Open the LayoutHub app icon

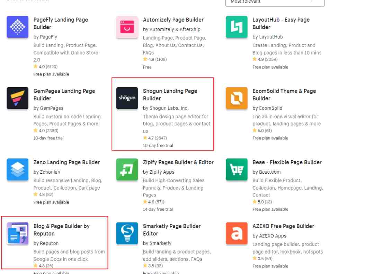tap(237, 27)
